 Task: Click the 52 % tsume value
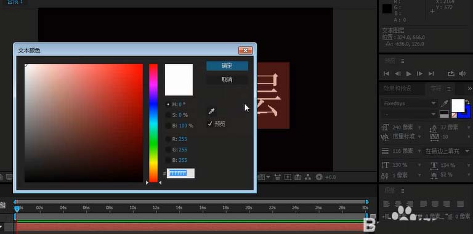click(x=446, y=175)
